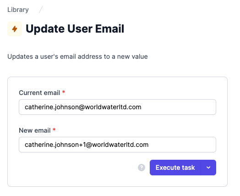Click the New email field label
The image size is (240, 196).
coord(35,130)
